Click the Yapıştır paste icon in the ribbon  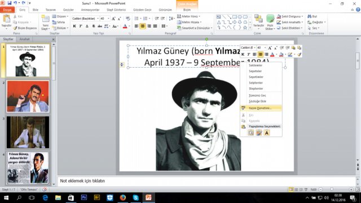tap(6, 19)
